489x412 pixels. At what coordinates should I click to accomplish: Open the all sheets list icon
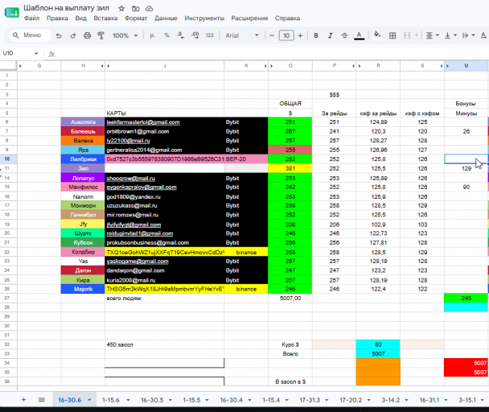click(x=42, y=400)
